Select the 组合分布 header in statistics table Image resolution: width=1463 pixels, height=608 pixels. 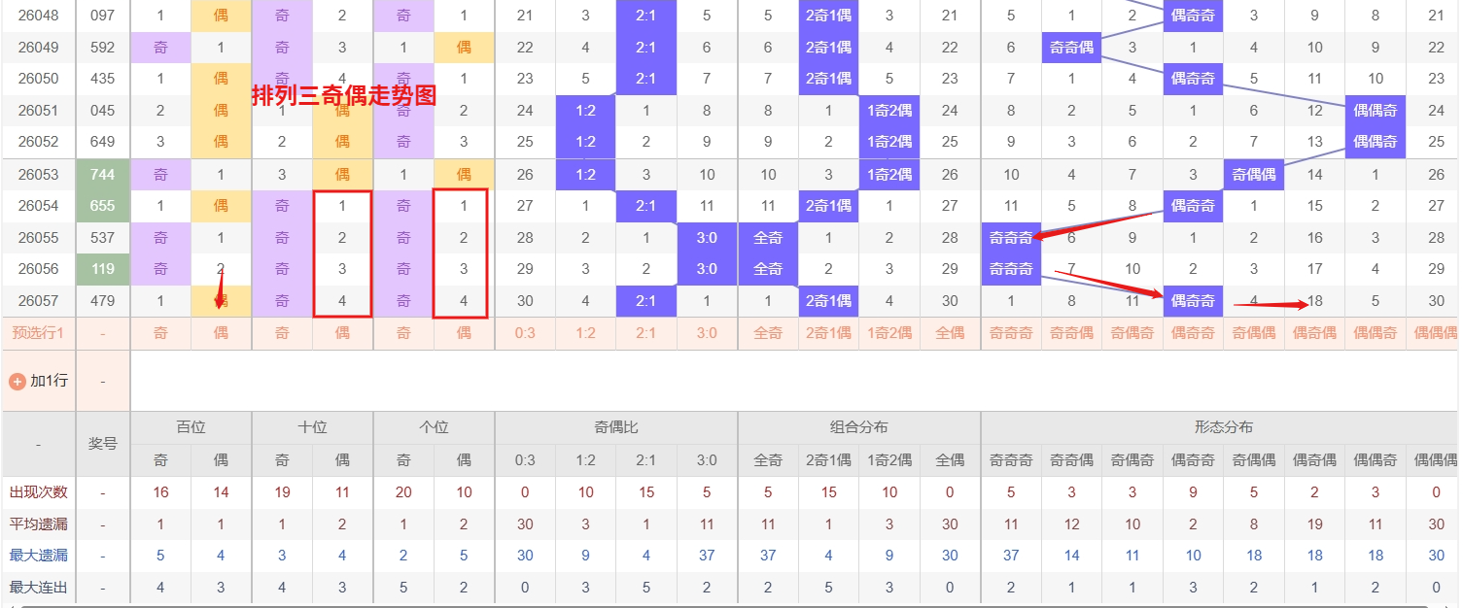pos(858,427)
